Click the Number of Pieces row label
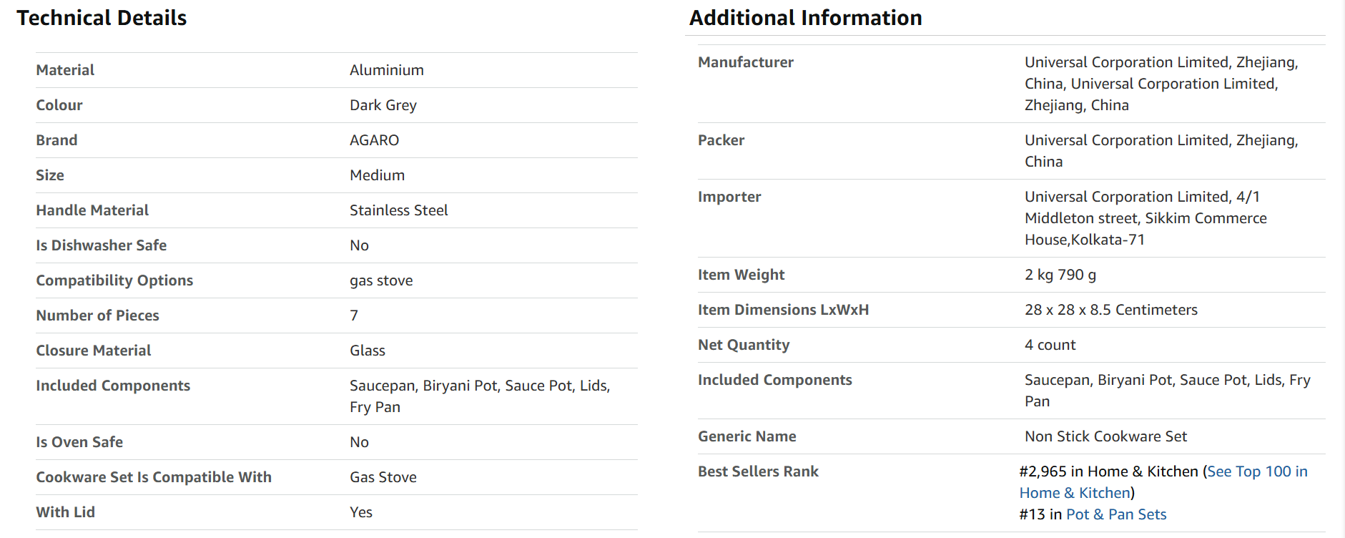 point(98,316)
